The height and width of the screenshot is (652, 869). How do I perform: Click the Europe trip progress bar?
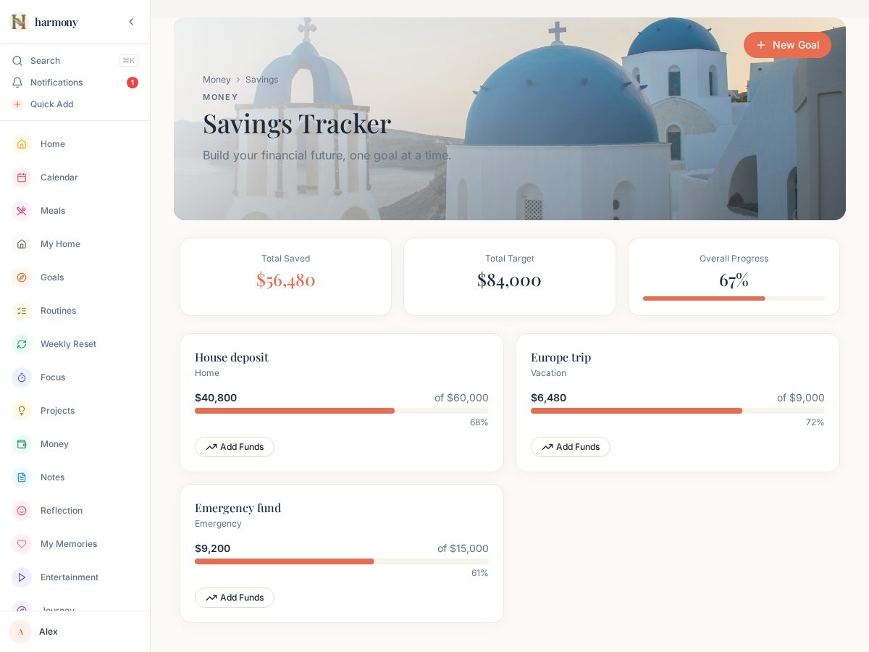coord(678,411)
